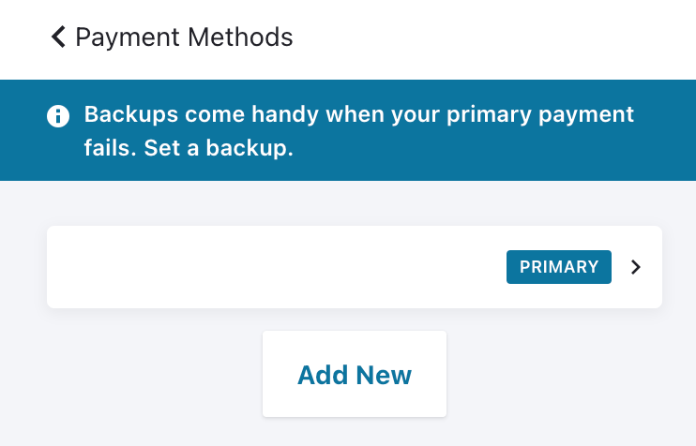
Task: Tap the left-pointing arrow beside Payment Methods
Action: [x=58, y=37]
